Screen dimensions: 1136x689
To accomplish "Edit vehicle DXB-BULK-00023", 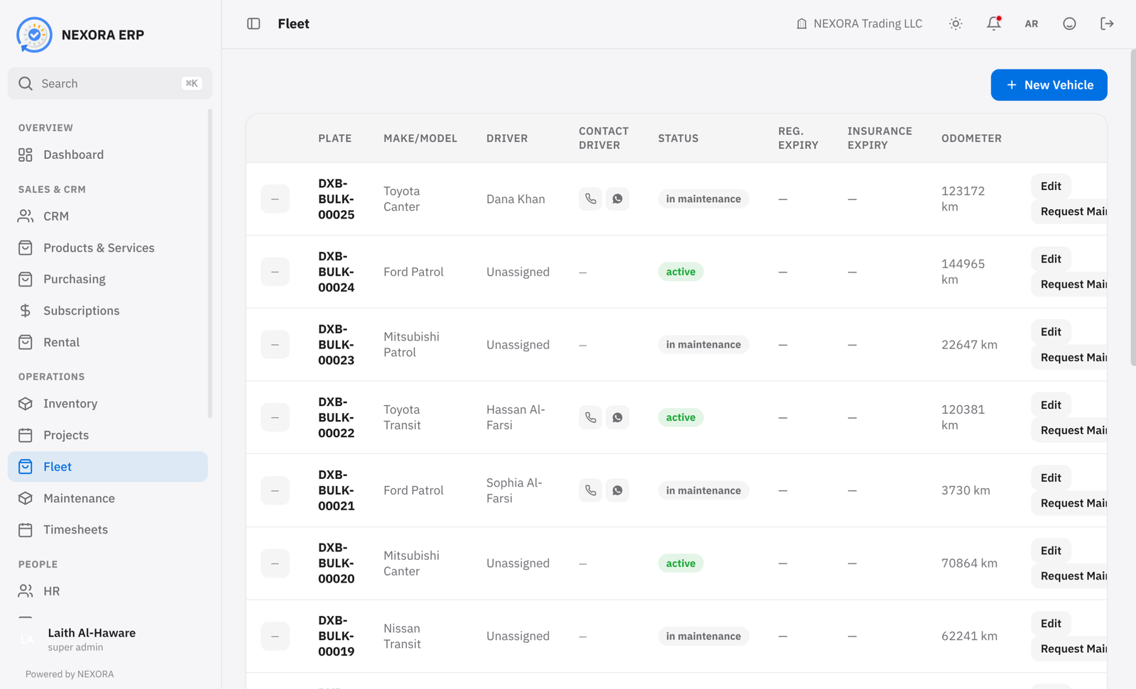I will pyautogui.click(x=1051, y=332).
